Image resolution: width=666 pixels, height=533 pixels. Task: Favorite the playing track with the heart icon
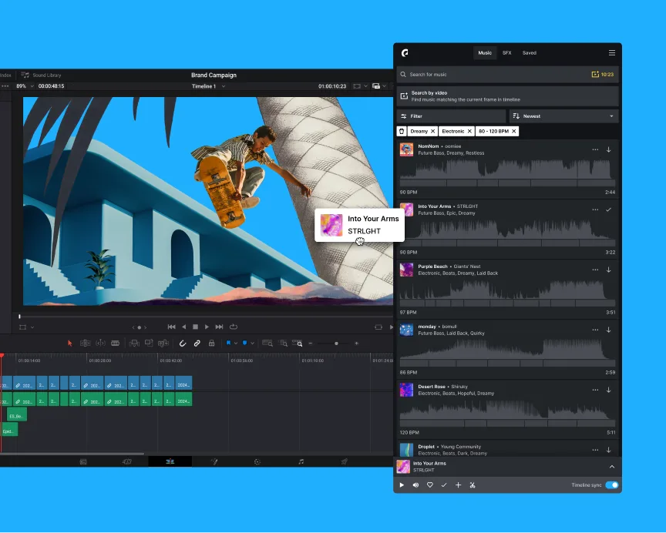pyautogui.click(x=430, y=485)
